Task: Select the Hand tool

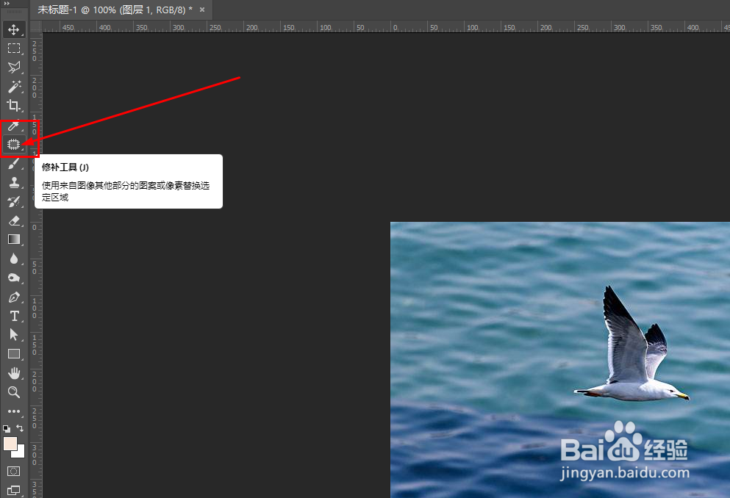Action: 15,373
